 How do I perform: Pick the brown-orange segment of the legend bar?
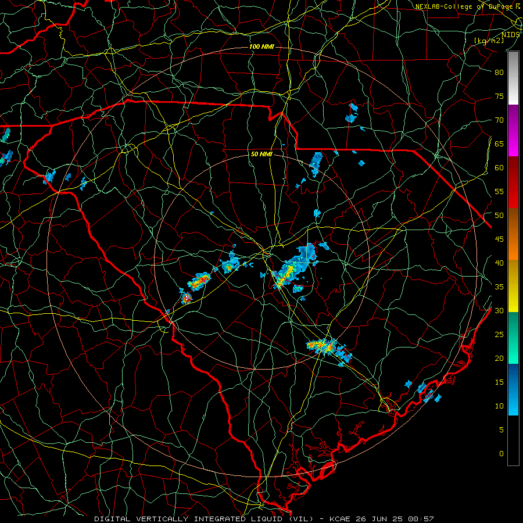click(x=513, y=234)
